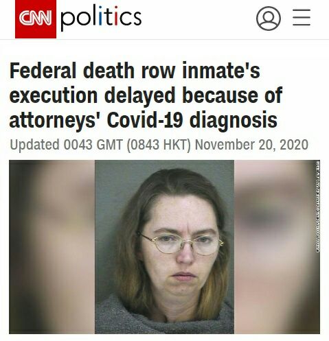The width and height of the screenshot is (329, 341).
Task: Click the word 'execution' in the headline
Action: (x=54, y=95)
